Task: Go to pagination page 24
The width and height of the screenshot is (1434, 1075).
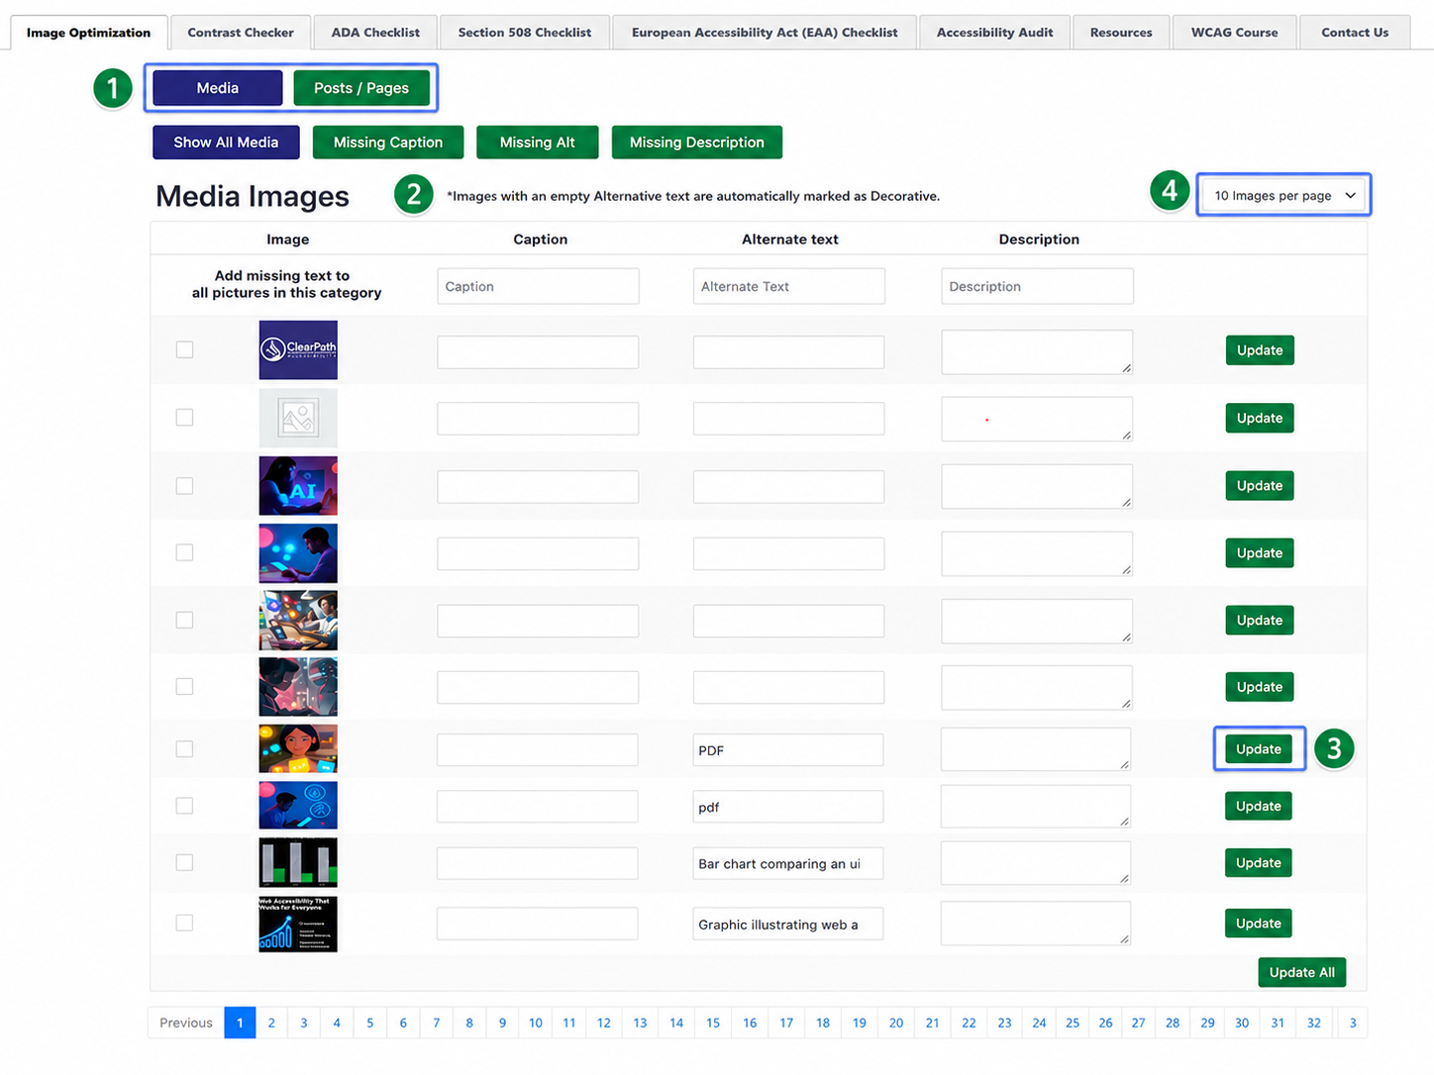Action: (x=1039, y=1023)
